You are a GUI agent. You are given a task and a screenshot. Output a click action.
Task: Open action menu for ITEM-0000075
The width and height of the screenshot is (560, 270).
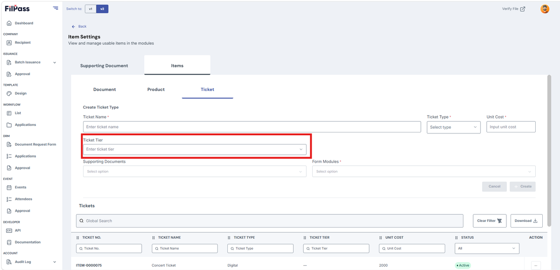pos(536,265)
